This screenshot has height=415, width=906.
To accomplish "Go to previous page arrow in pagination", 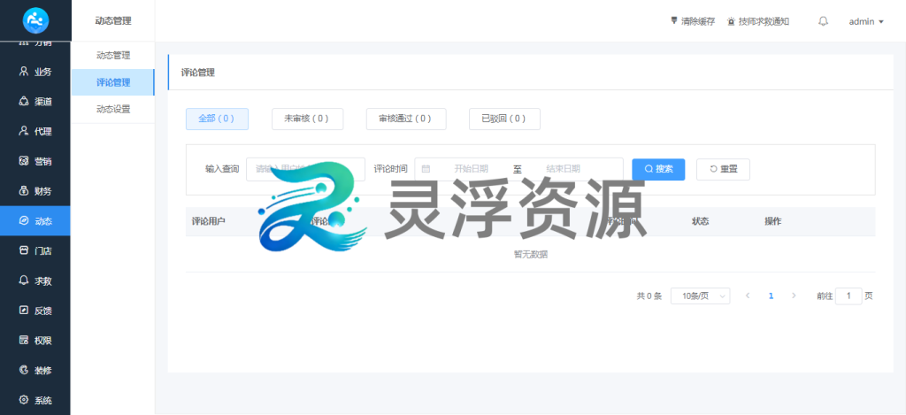I will tap(748, 296).
